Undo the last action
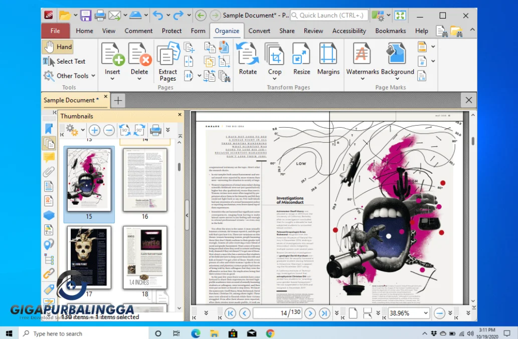 158,15
